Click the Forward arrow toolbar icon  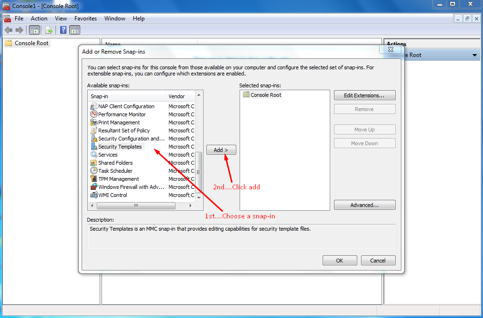(x=19, y=30)
